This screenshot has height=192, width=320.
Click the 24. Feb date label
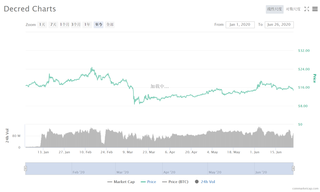107,152
